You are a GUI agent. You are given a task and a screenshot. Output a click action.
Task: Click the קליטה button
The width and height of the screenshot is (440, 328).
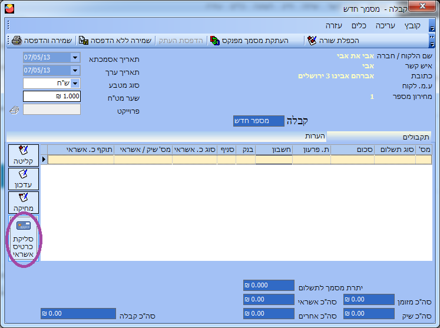pyautogui.click(x=24, y=155)
